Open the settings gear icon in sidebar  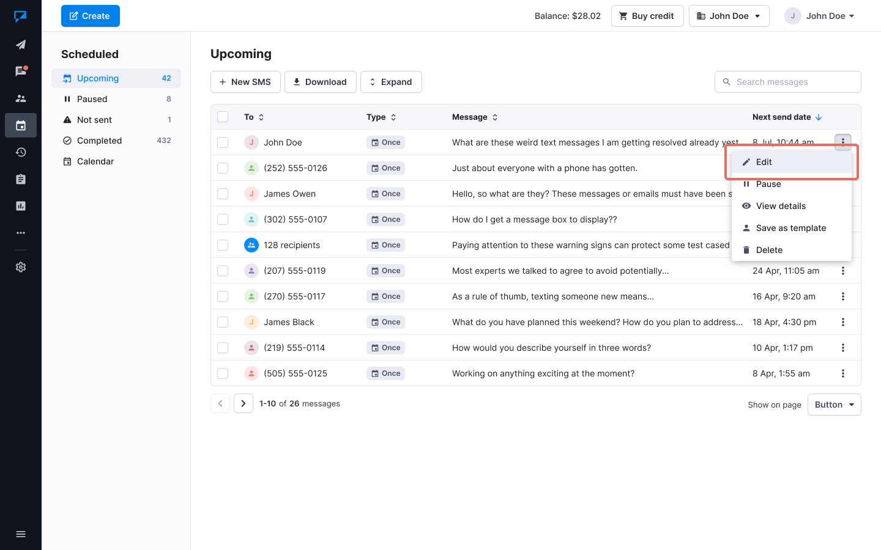click(x=21, y=267)
